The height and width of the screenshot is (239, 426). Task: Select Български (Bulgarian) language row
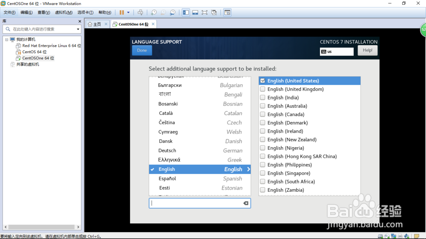(x=200, y=85)
